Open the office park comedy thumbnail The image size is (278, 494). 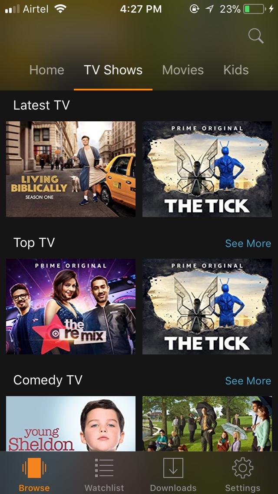coord(207,424)
